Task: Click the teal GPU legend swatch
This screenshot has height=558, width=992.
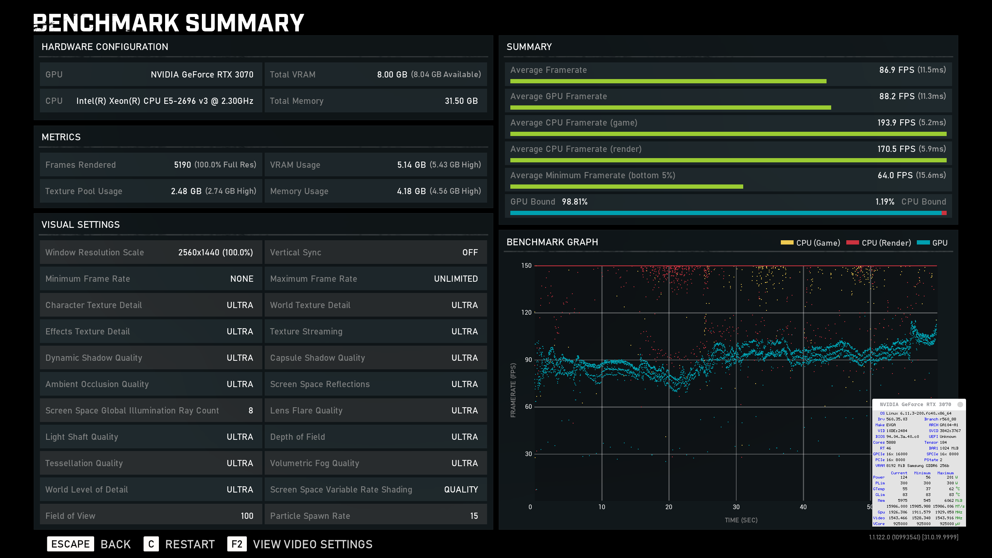Action: pyautogui.click(x=923, y=243)
